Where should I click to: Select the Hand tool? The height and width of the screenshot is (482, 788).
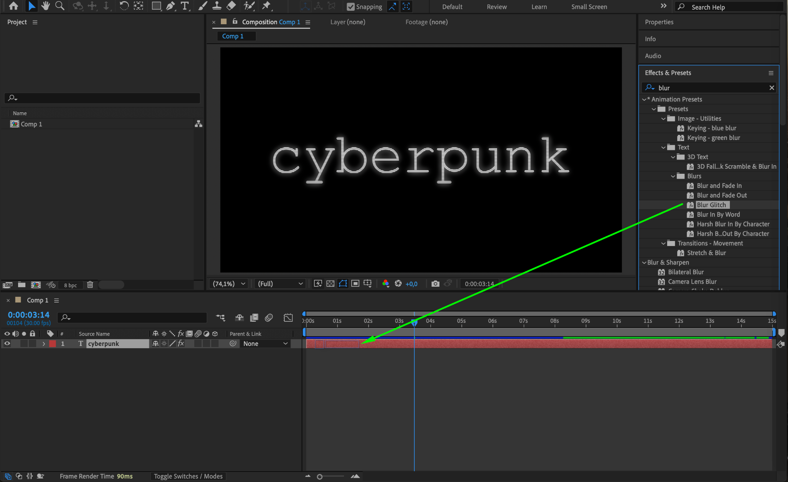(x=45, y=6)
